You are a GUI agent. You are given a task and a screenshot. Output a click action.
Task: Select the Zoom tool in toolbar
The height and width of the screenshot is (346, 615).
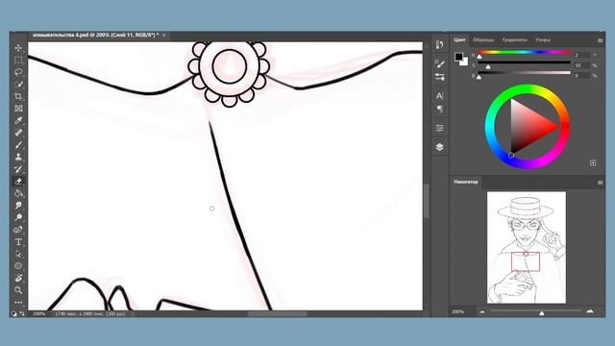point(18,290)
